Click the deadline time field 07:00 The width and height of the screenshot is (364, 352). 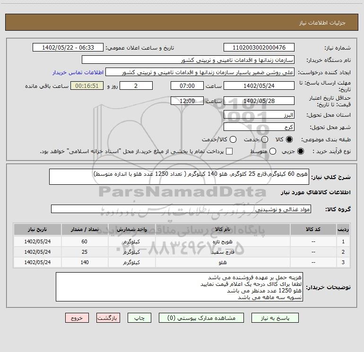187,86
